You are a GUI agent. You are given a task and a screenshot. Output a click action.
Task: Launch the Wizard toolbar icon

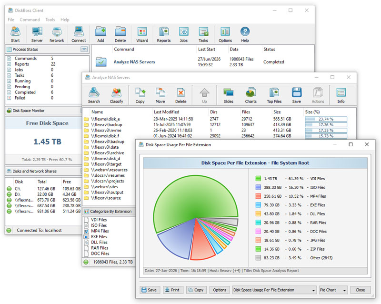(142, 34)
